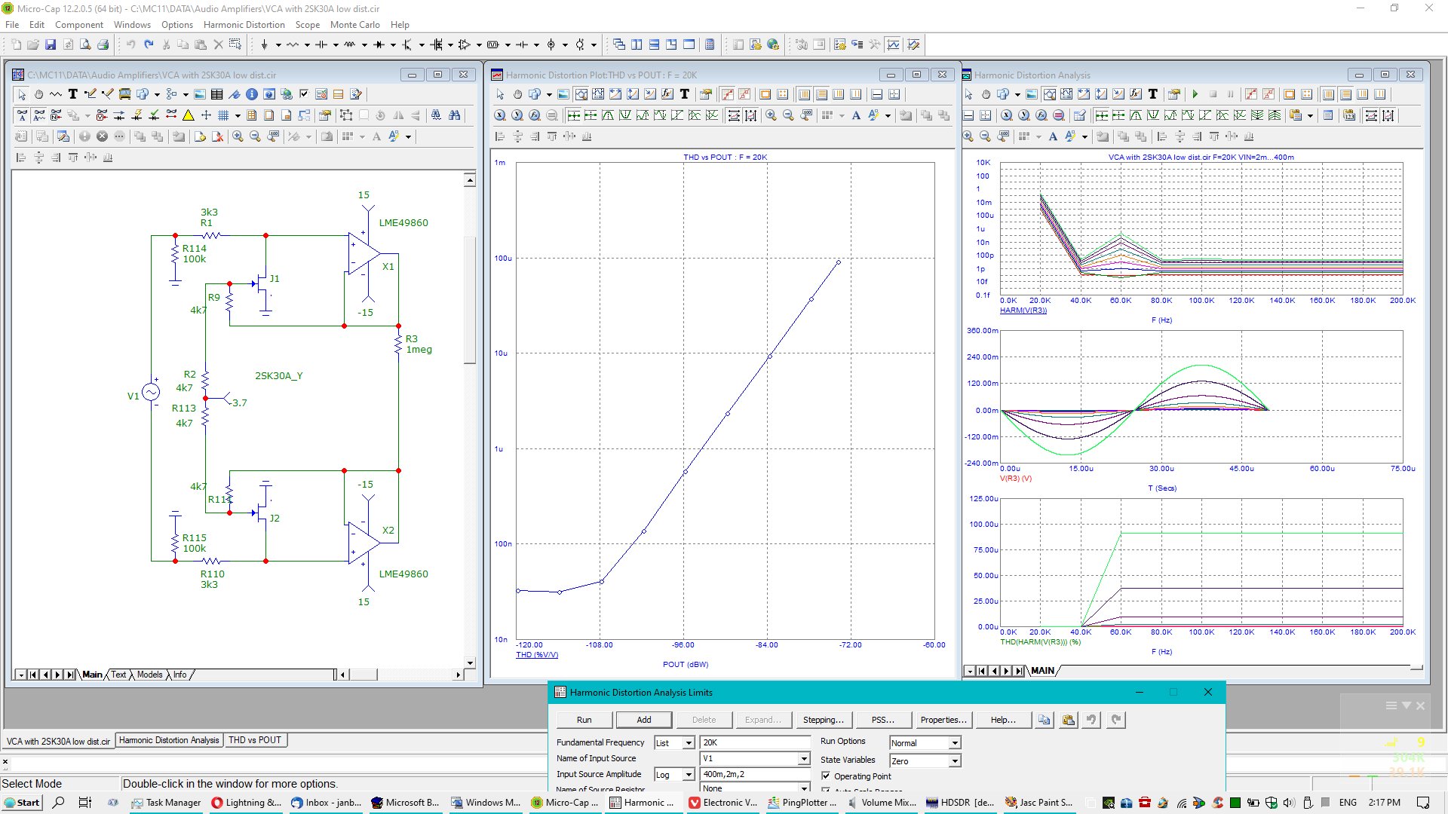Viewport: 1448px width, 814px height.
Task: Click Input Source Amplitude values field
Action: click(x=755, y=775)
